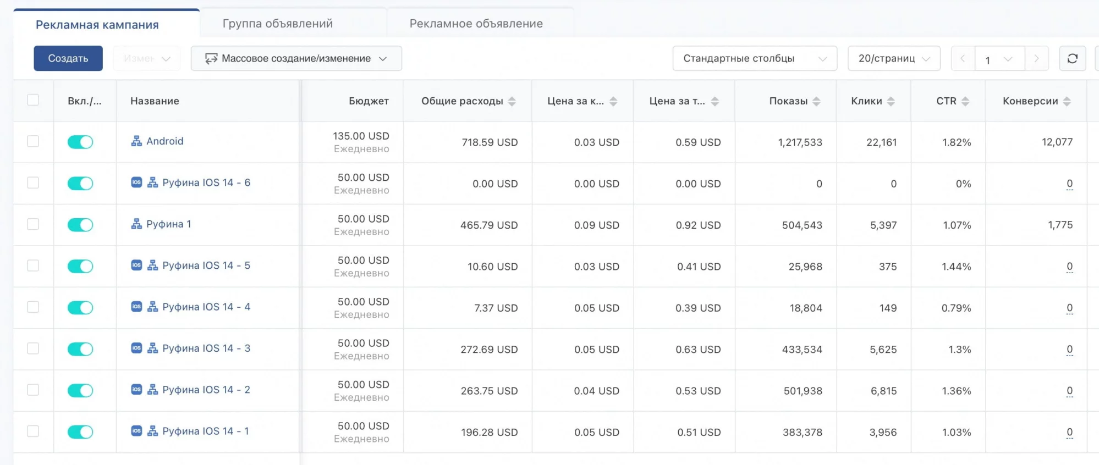This screenshot has height=465, width=1099.
Task: Tick the checkbox for Руфина IOS 14 - 4
Action: [33, 307]
